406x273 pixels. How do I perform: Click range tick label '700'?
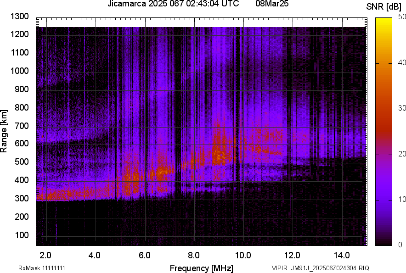tap(22, 126)
